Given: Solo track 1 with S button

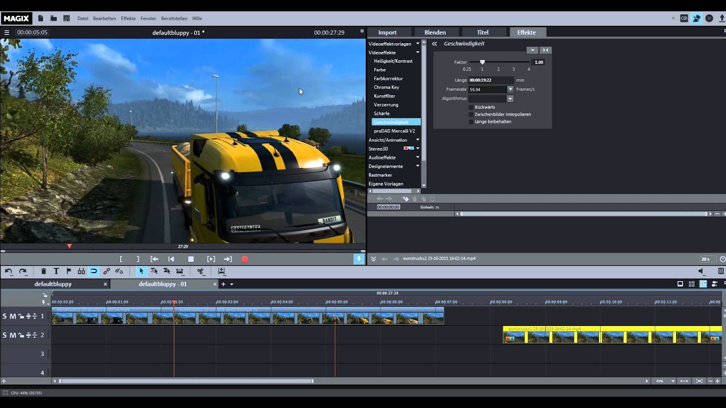Looking at the screenshot, I should pos(5,316).
